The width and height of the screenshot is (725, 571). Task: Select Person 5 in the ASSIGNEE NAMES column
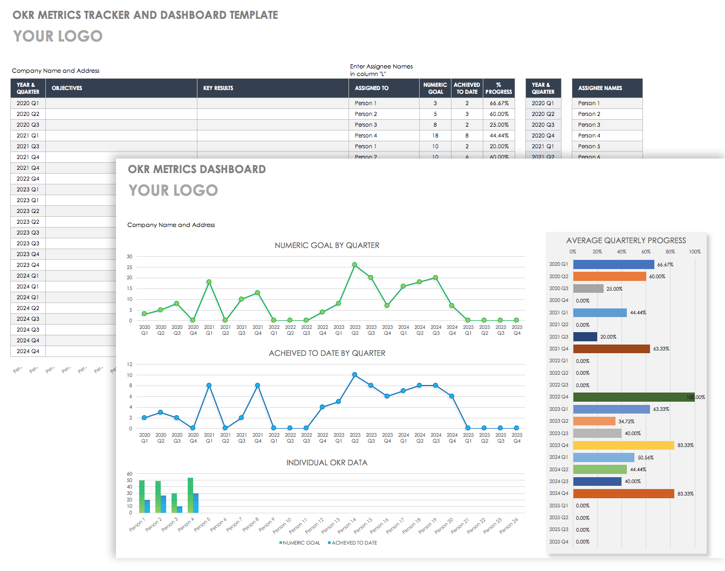click(x=607, y=146)
